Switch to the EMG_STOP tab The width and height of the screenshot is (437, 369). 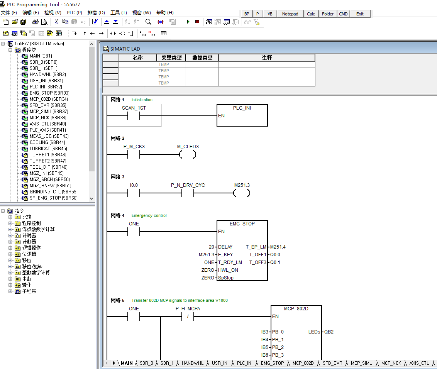272,363
